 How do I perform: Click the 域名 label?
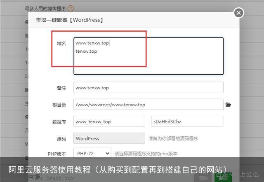61,44
